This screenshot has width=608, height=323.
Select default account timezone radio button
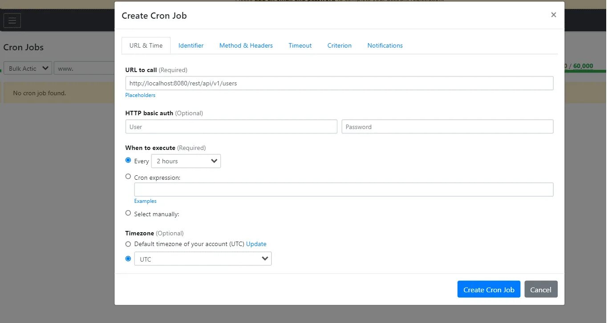click(x=128, y=244)
